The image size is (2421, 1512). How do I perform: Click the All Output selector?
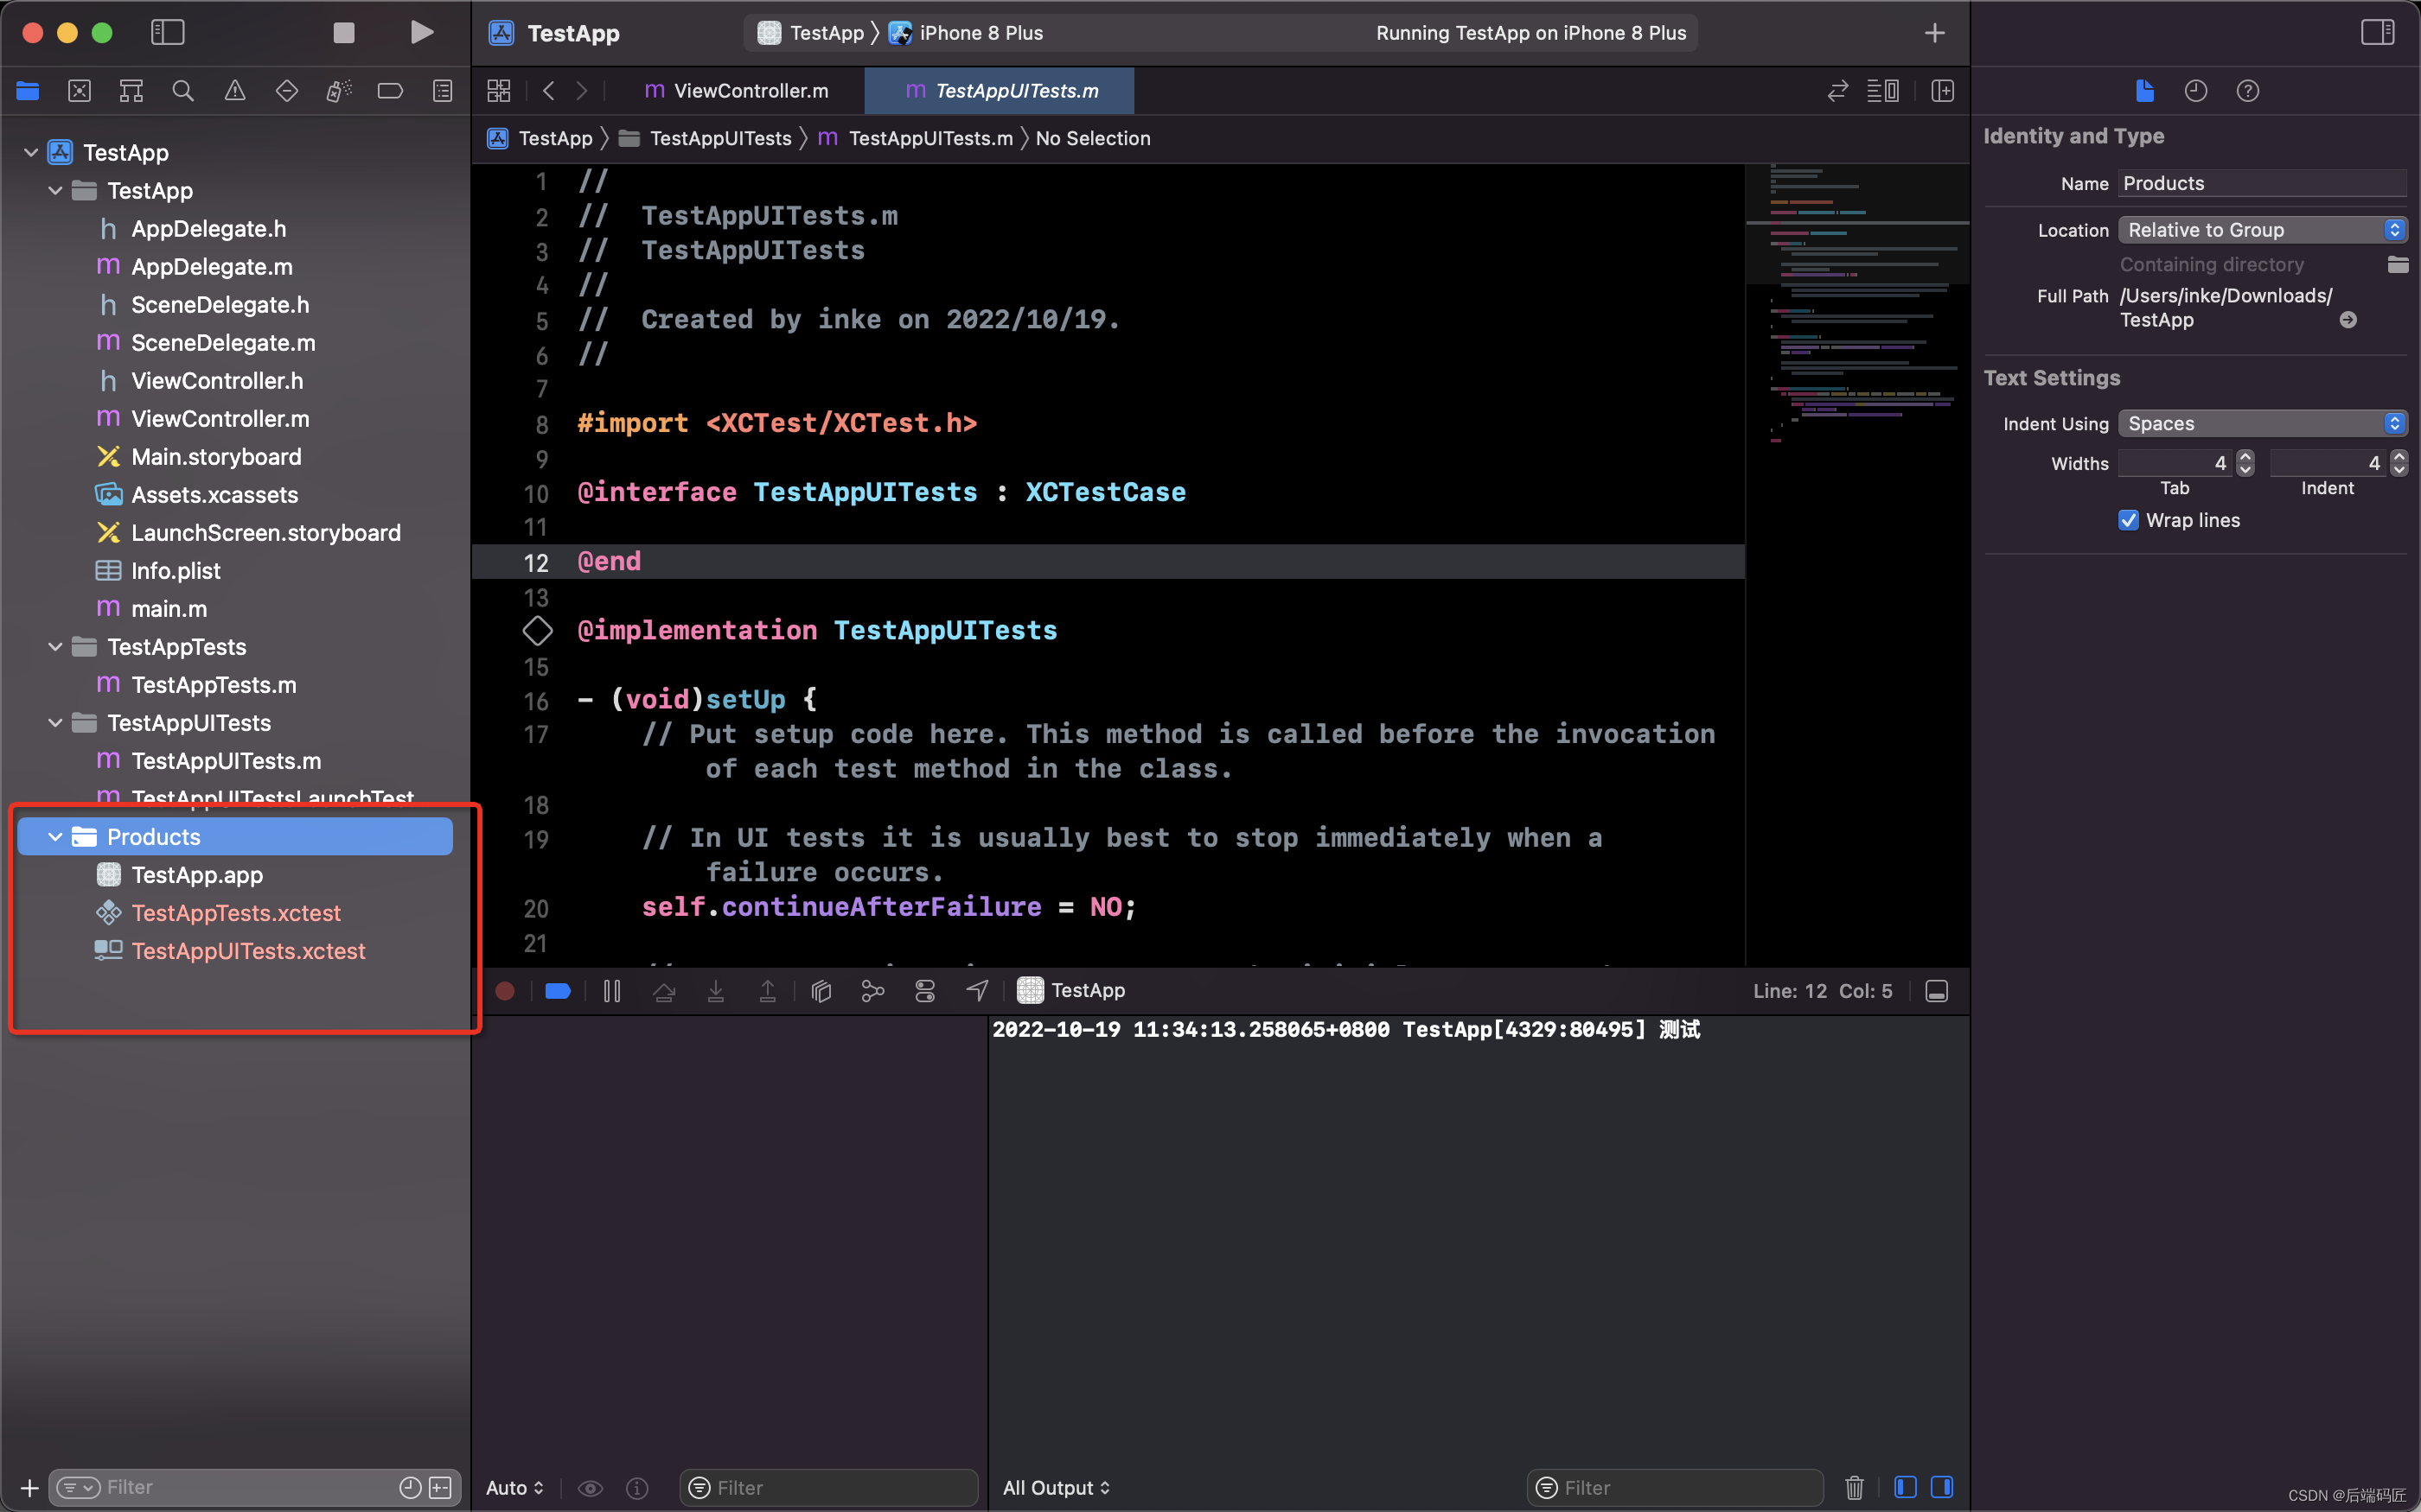pos(1056,1487)
